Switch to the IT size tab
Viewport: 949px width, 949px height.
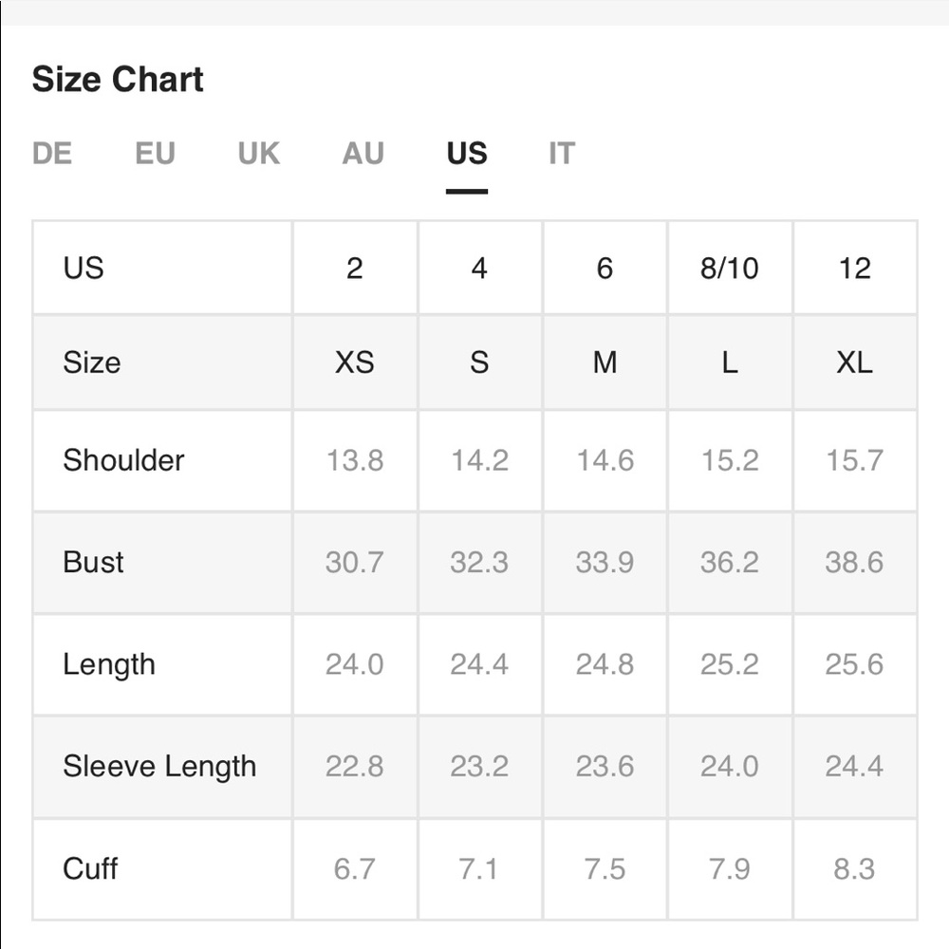click(x=562, y=153)
